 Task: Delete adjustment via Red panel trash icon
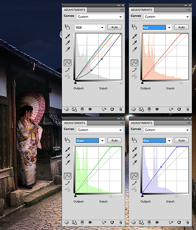pyautogui.click(x=188, y=109)
